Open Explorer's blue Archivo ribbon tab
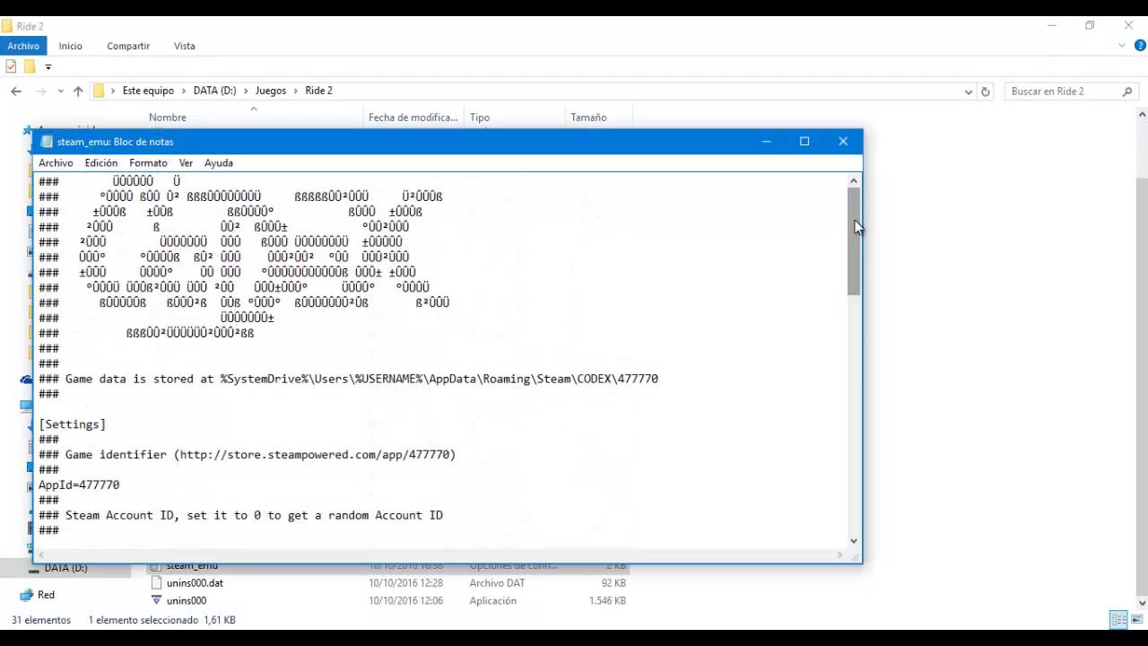The width and height of the screenshot is (1148, 646). pos(23,46)
